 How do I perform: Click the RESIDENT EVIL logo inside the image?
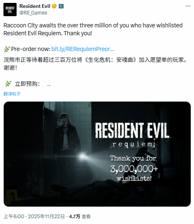point(132,130)
